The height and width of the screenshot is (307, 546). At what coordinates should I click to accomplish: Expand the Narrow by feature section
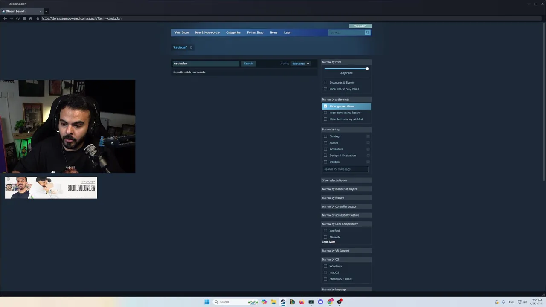[346, 198]
